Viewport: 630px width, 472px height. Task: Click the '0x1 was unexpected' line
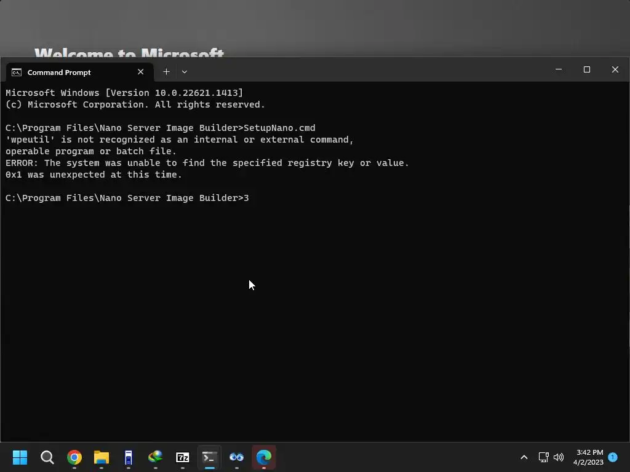94,174
